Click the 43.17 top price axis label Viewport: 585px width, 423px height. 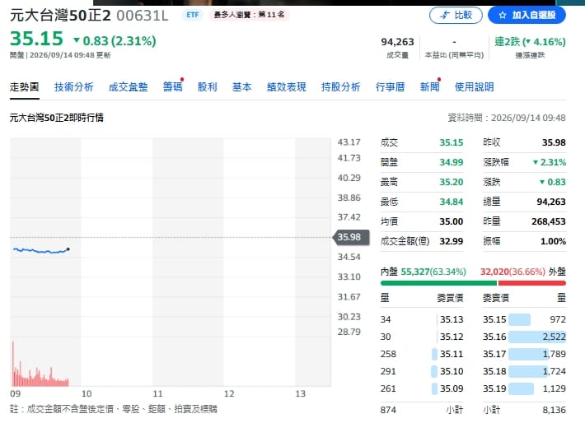[x=349, y=142]
